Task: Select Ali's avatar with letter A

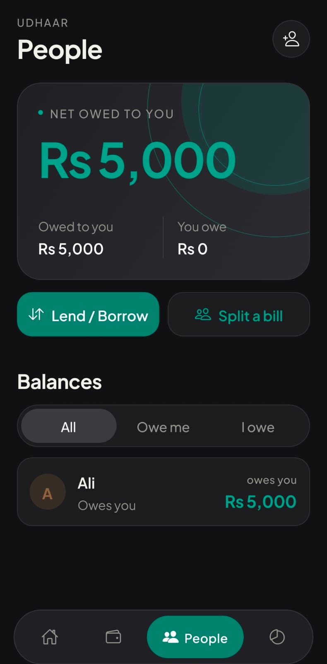Action: 48,492
